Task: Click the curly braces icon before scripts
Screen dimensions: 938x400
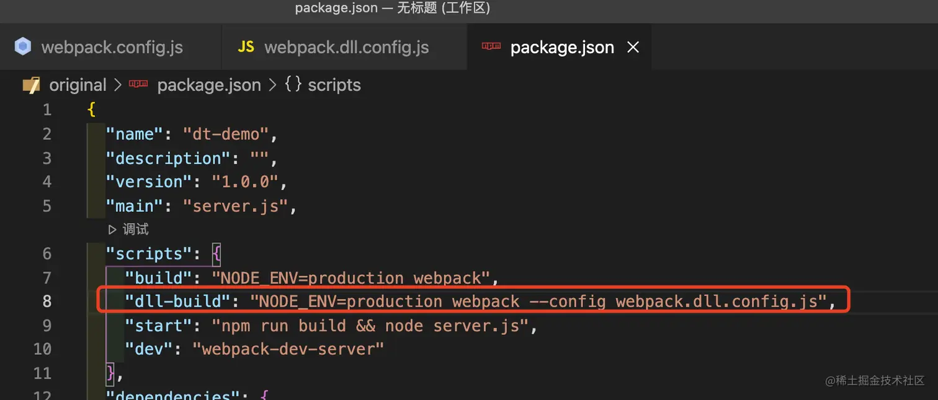Action: coord(293,85)
